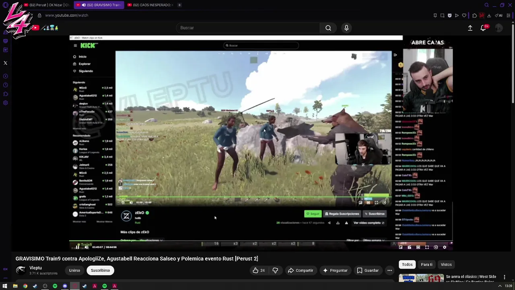
Task: Save video with Guardar
Action: point(368,270)
